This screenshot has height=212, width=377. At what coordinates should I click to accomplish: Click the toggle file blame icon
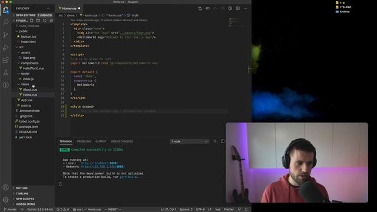(x=207, y=8)
